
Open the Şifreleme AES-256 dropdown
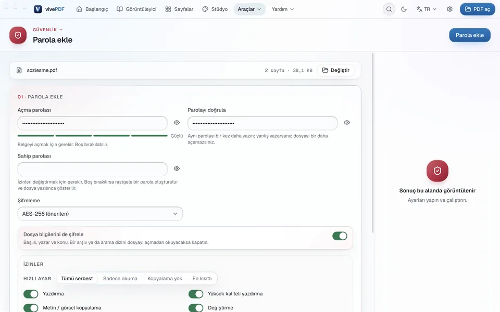point(100,214)
